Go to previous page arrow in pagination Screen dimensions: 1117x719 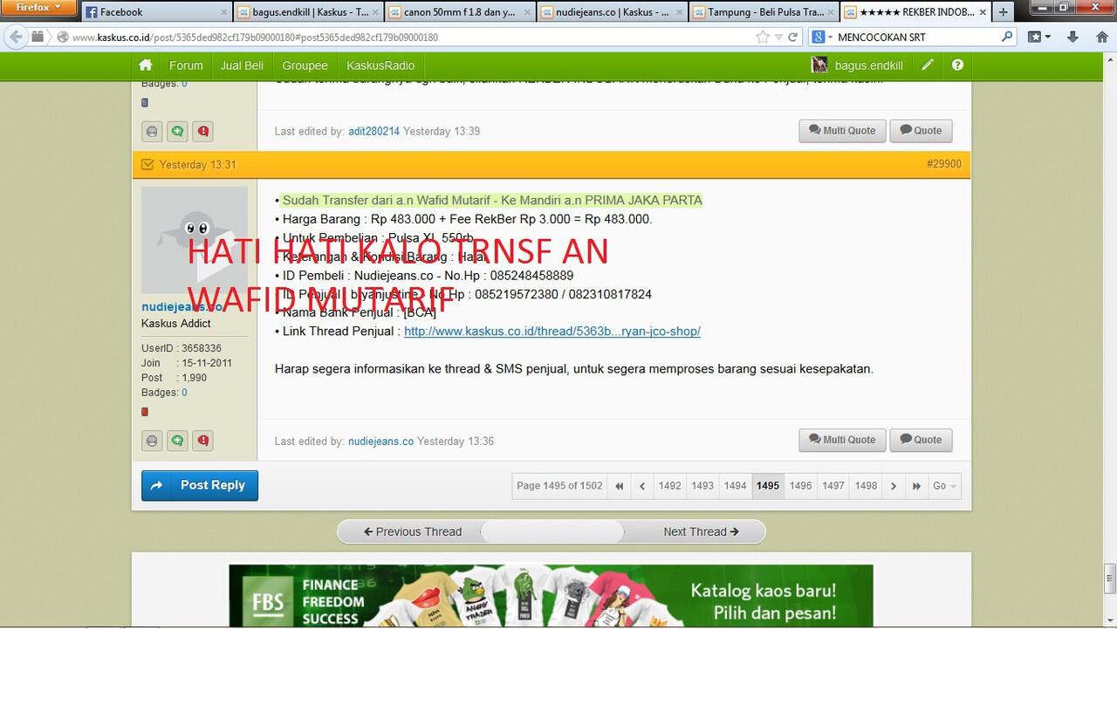(x=642, y=486)
